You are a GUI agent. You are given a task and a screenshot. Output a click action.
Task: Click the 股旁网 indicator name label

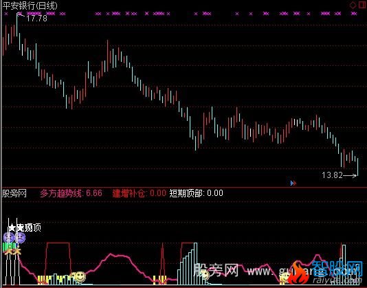(14, 193)
